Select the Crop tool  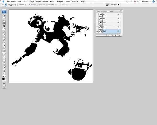pos(4,26)
